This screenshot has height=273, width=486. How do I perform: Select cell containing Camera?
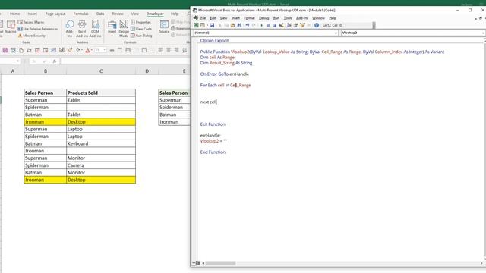pos(101,165)
